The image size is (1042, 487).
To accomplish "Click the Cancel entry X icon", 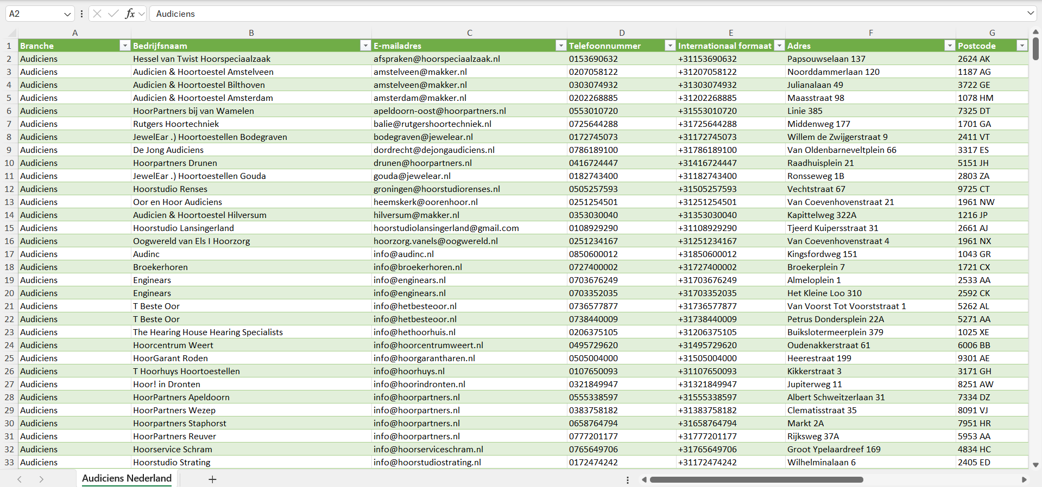I will pyautogui.click(x=97, y=14).
